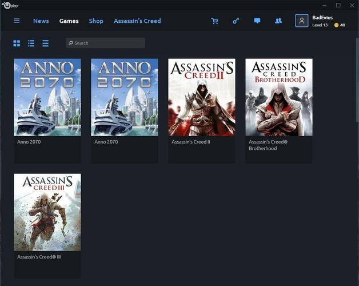The width and height of the screenshot is (359, 286).
Task: Open Assassin's Creed Brotherhood cover art
Action: coord(279,97)
